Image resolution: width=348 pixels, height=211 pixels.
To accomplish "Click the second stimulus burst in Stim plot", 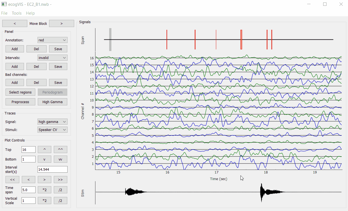I will tap(272, 192).
